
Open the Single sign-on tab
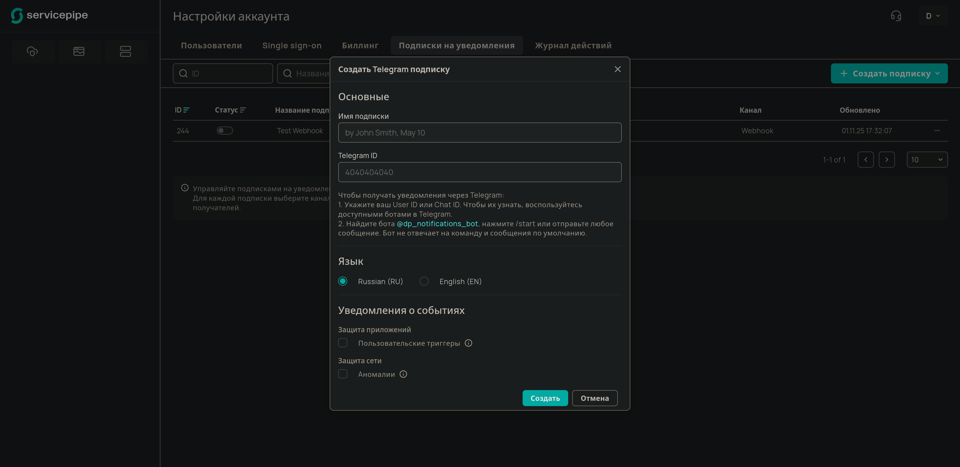pyautogui.click(x=292, y=45)
